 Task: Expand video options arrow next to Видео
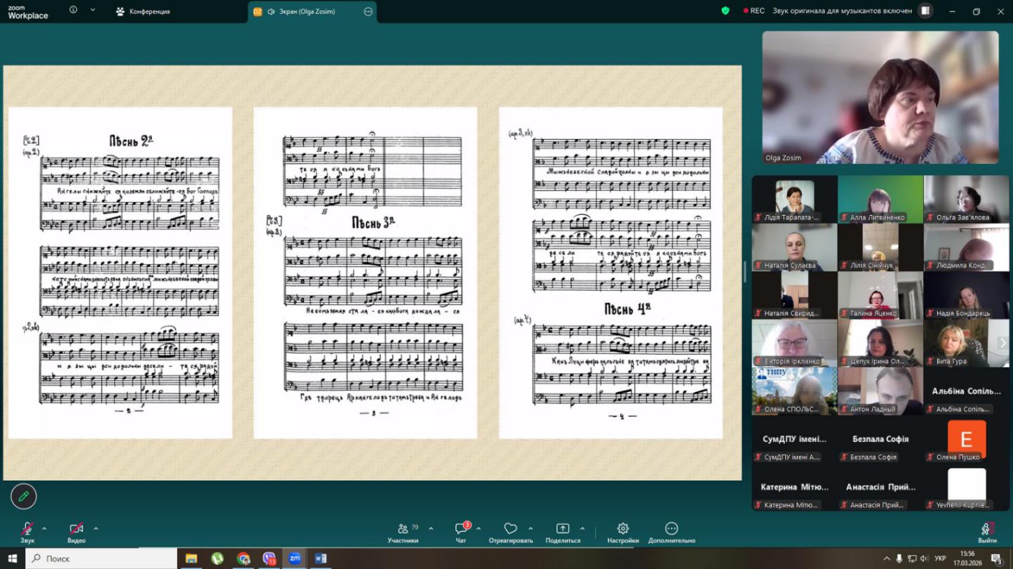(96, 528)
